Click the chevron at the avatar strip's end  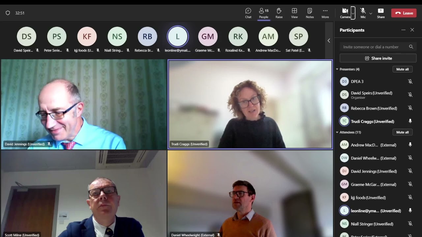[329, 40]
